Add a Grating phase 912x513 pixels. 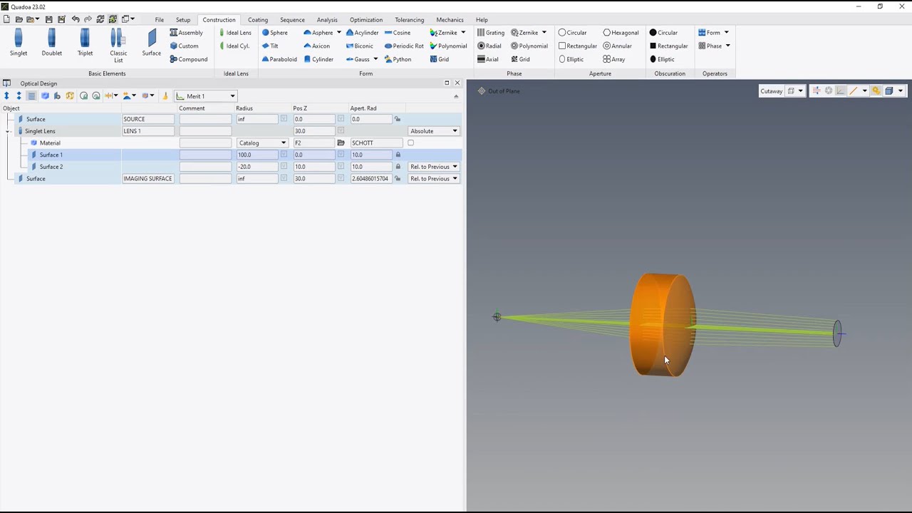click(x=491, y=33)
